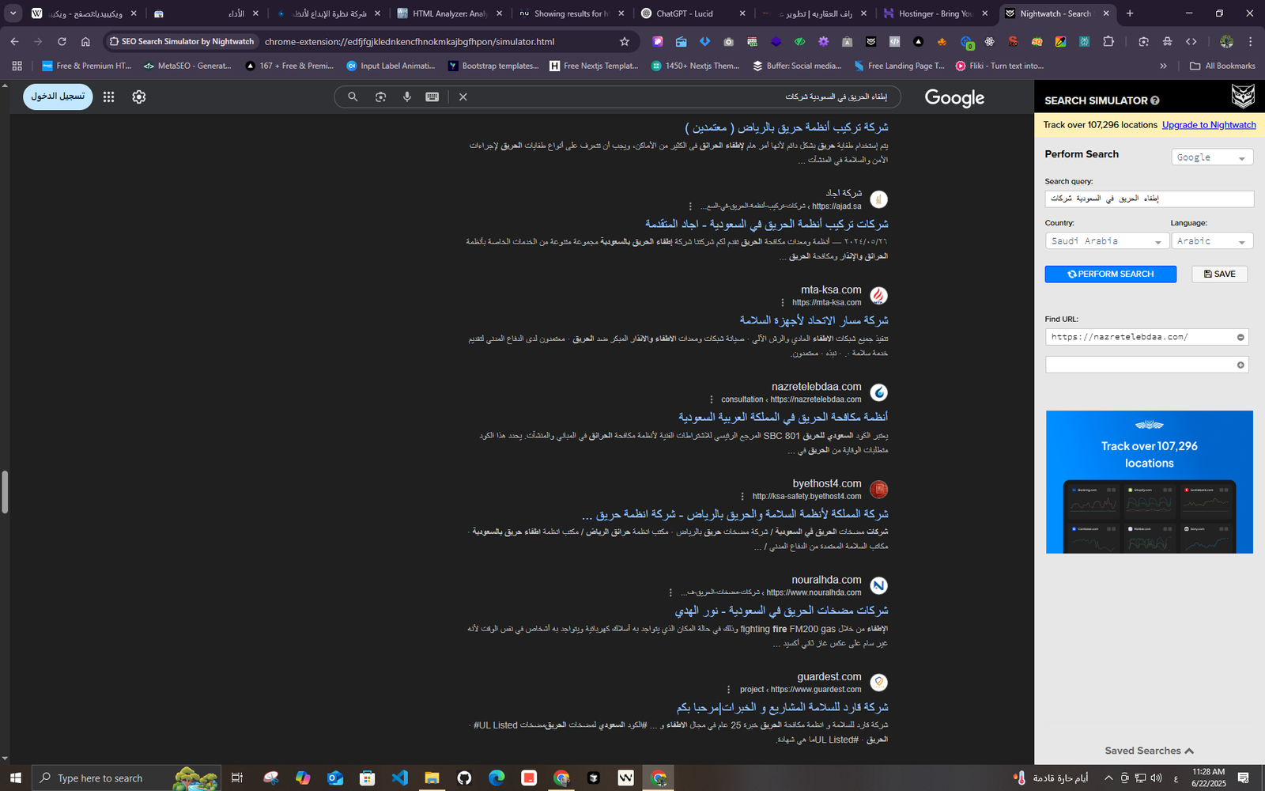Click the Windows taskbar search box

point(126,778)
